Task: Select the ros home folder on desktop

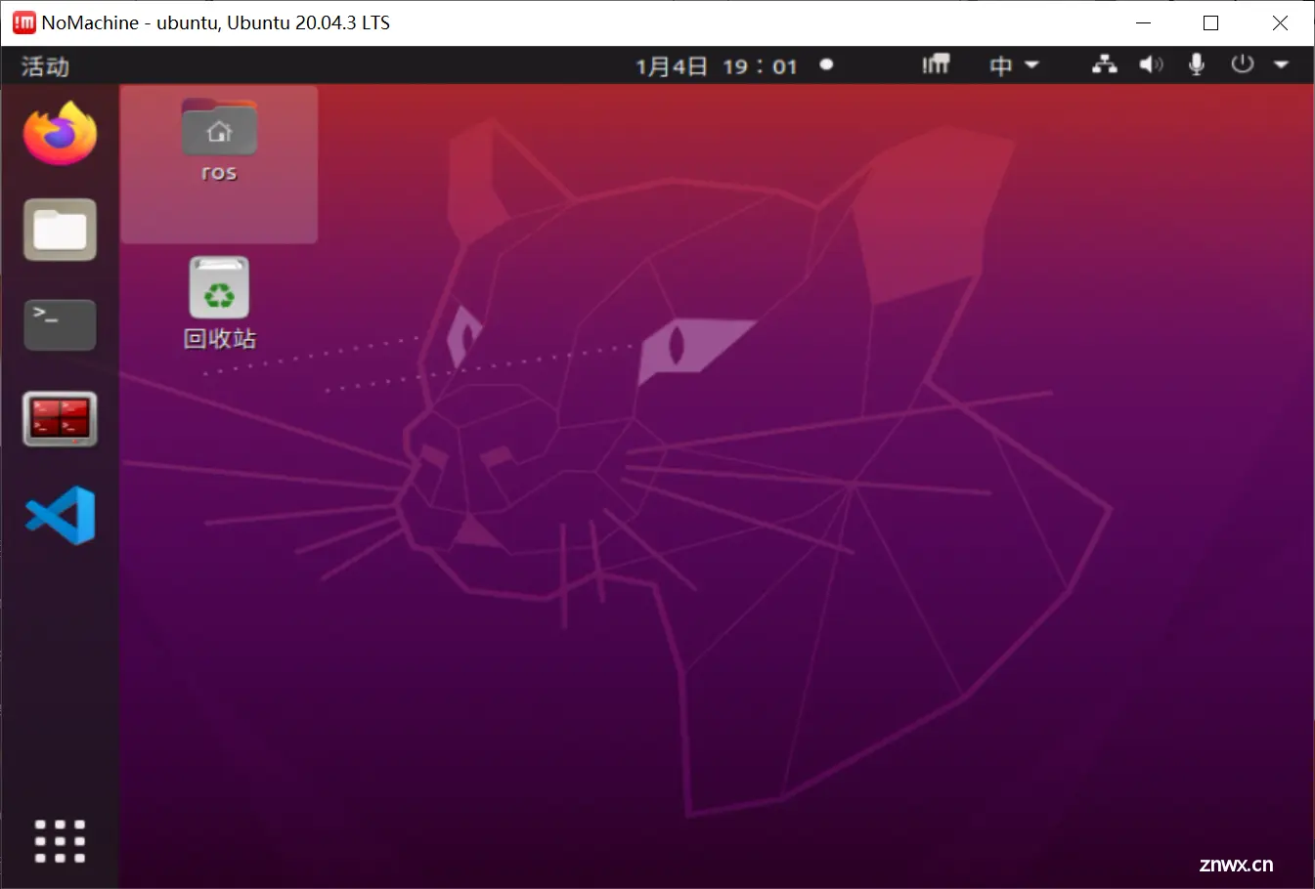Action: 219,142
